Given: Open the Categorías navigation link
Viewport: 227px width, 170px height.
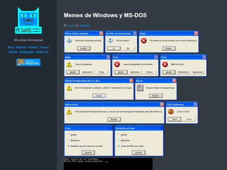Looking at the screenshot, I should click(x=26, y=52).
